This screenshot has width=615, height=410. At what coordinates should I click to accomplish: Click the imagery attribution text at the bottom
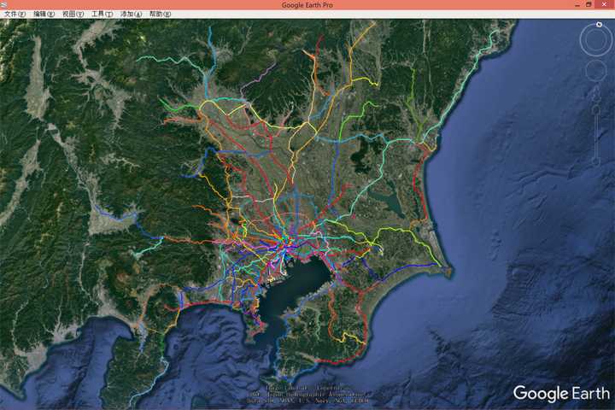(x=307, y=394)
